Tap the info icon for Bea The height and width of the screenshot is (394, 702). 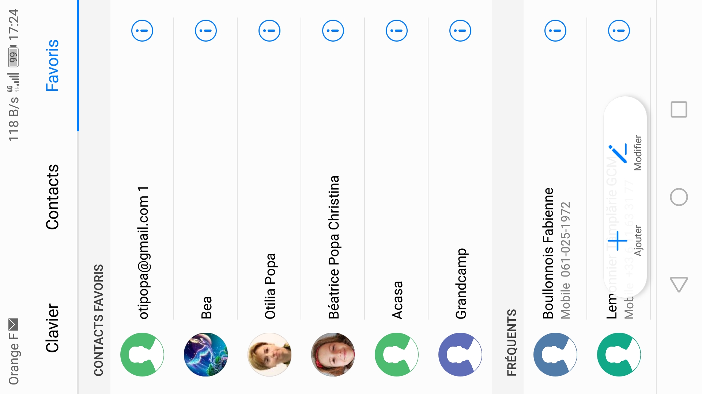205,31
